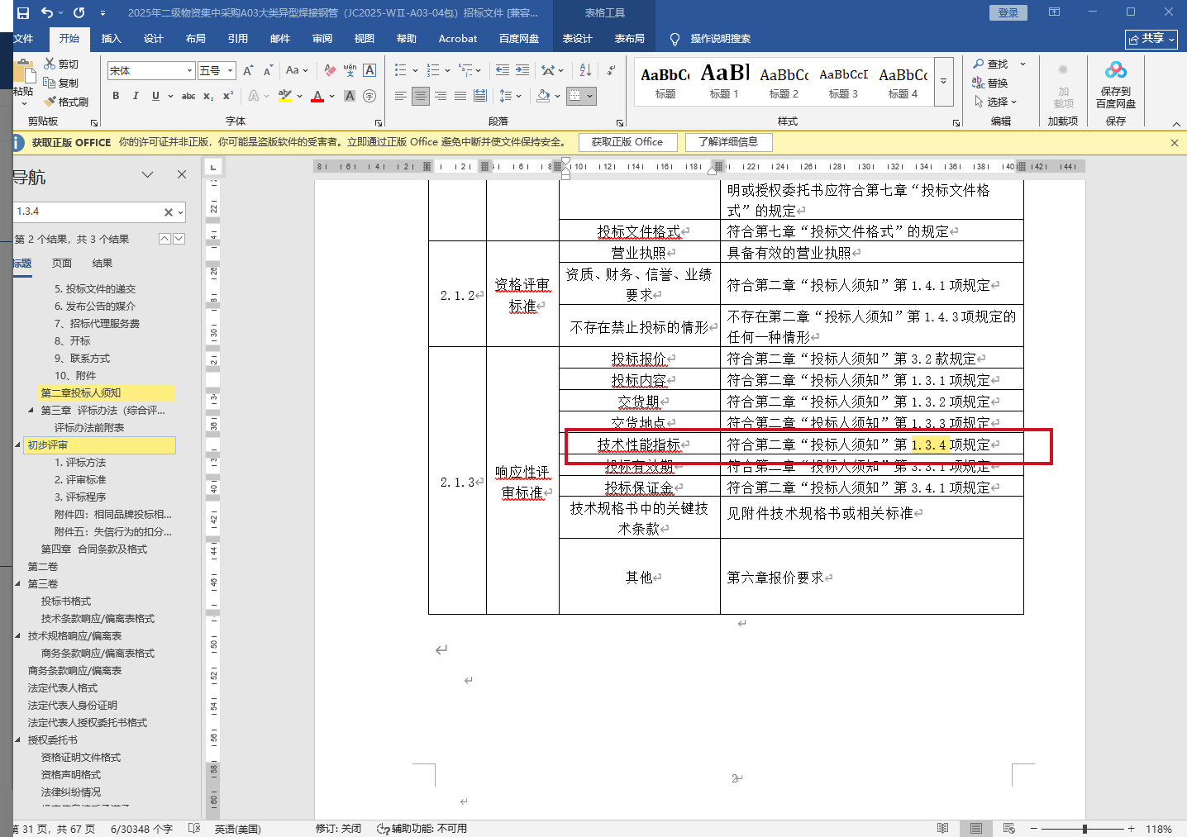Screen dimensions: 1187x837
Task: Clear all formatting with the eraser icon
Action: point(330,70)
